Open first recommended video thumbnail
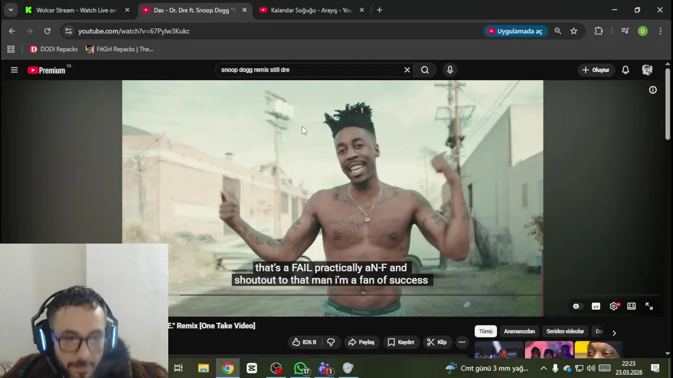673x378 pixels. click(499, 349)
